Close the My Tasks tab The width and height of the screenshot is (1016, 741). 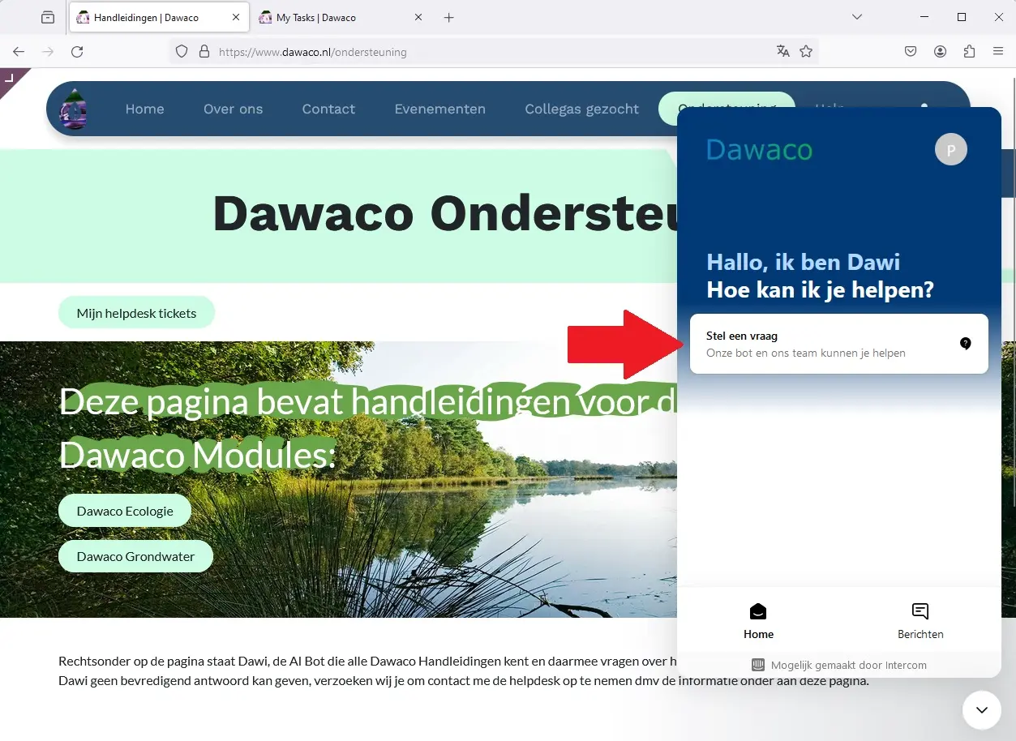[418, 17]
